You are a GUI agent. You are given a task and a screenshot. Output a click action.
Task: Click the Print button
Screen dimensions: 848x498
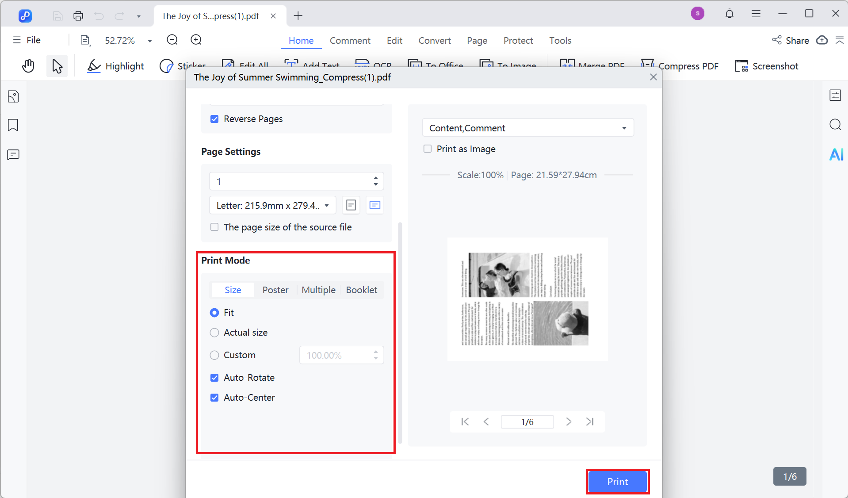(x=617, y=482)
